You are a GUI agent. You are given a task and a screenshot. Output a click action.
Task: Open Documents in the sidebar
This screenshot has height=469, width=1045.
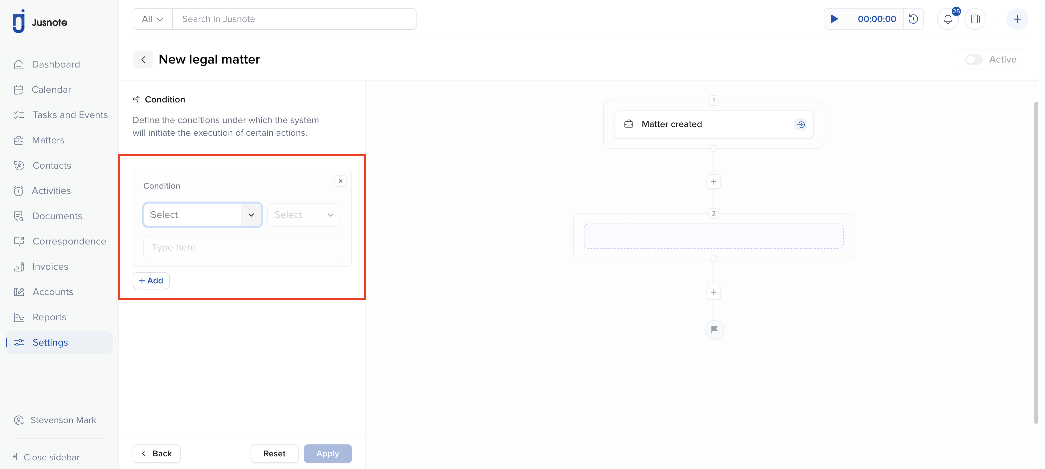click(x=57, y=216)
